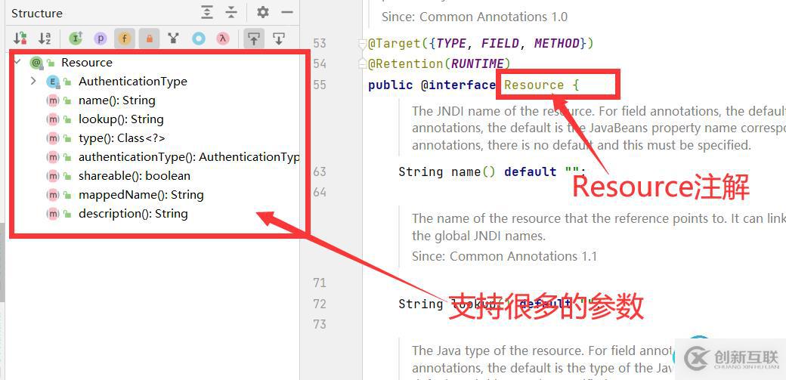Click line number 64 in gutter
Image resolution: width=786 pixels, height=380 pixels.
[x=319, y=192]
